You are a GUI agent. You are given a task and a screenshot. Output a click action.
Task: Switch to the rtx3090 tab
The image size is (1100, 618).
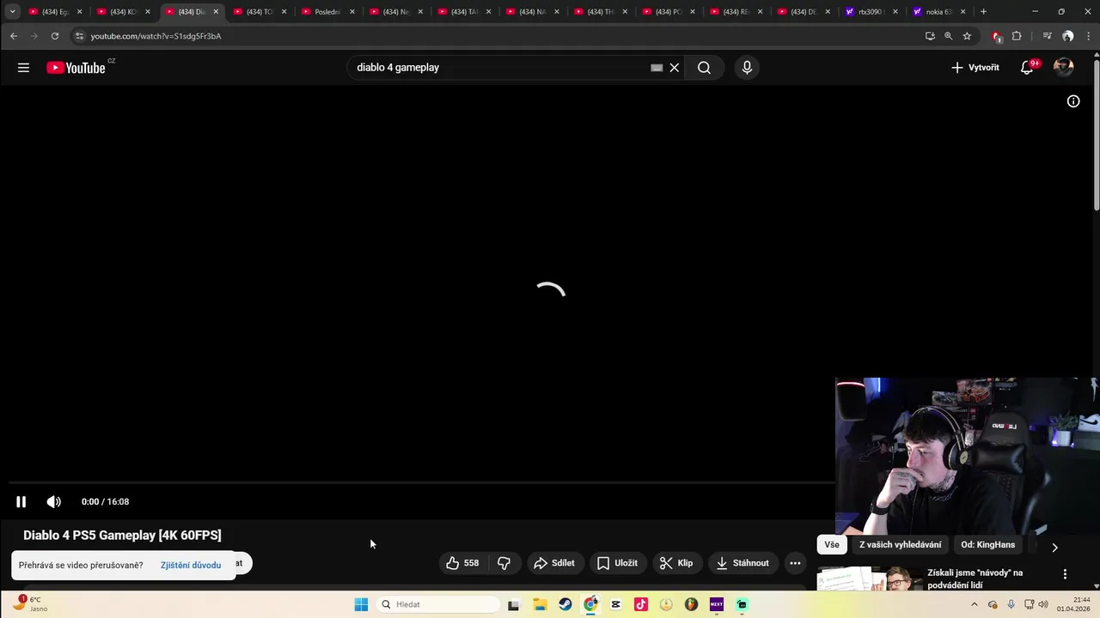tap(871, 12)
